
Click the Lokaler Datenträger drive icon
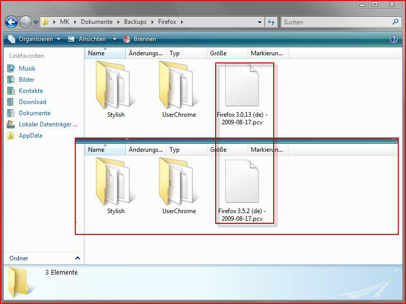(x=11, y=124)
